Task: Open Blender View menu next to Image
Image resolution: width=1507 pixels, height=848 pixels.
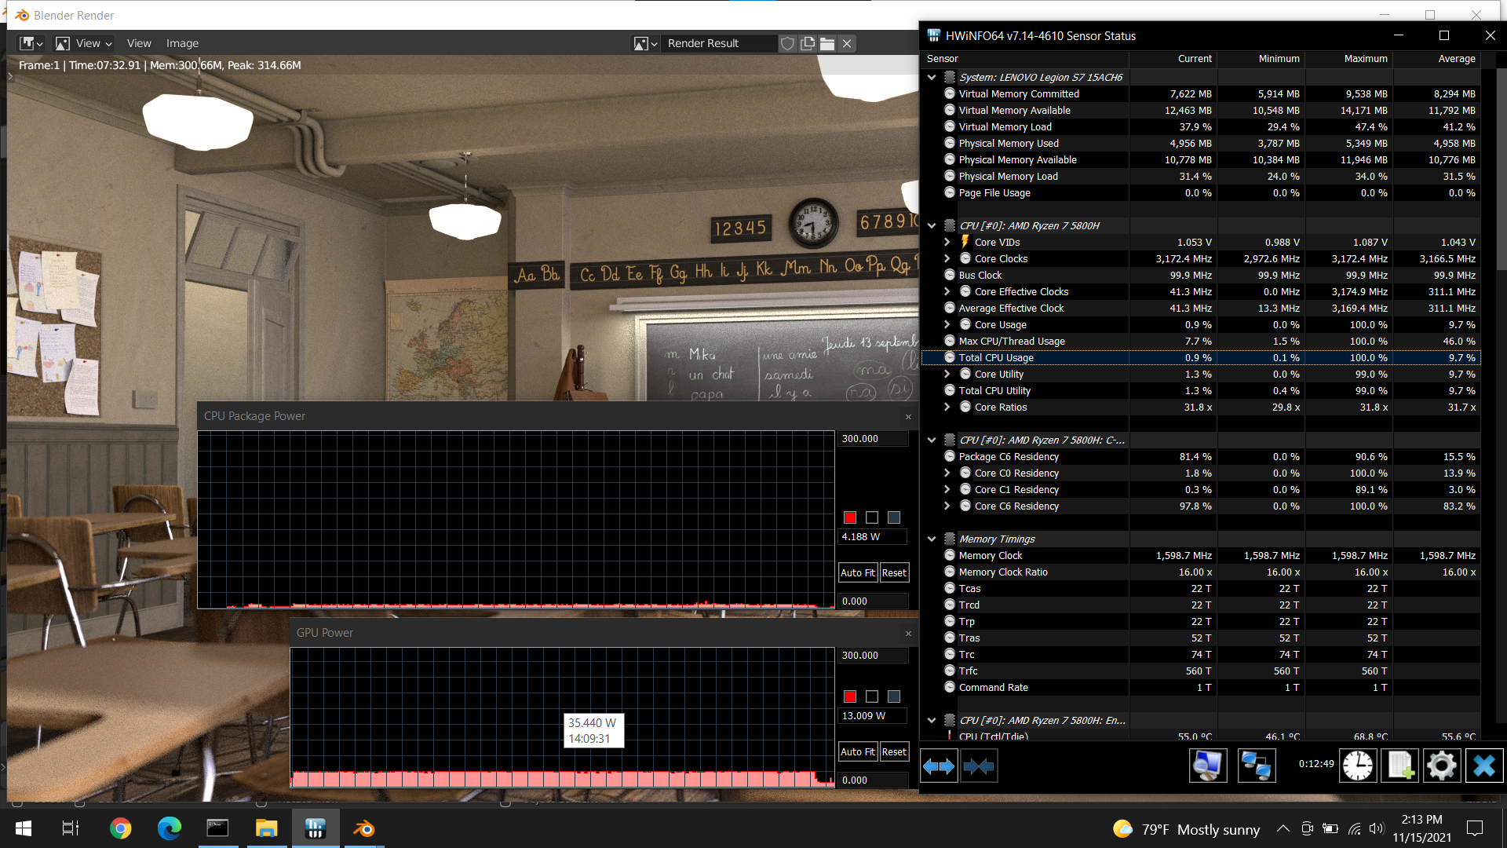Action: click(x=139, y=43)
